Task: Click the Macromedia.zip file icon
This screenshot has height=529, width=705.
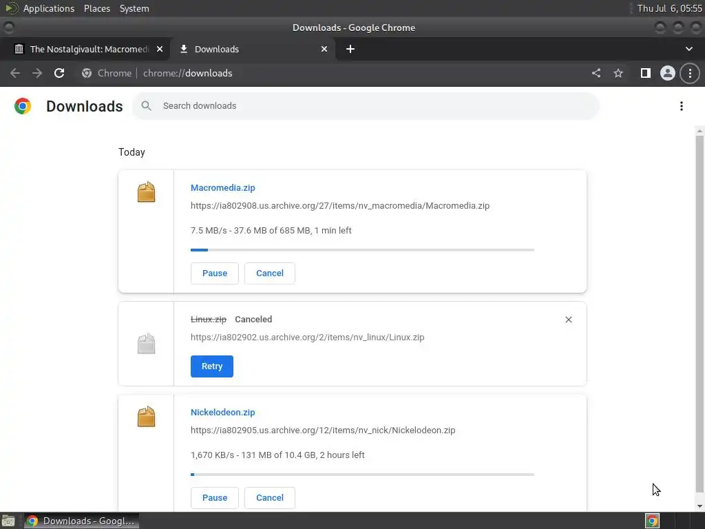Action: 146,192
